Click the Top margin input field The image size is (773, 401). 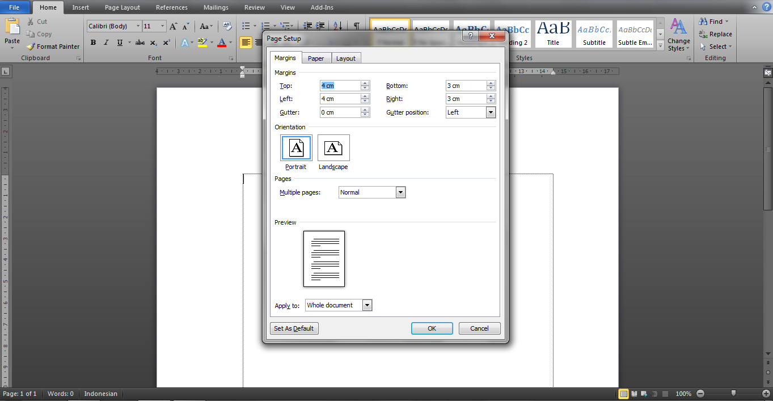pos(340,85)
